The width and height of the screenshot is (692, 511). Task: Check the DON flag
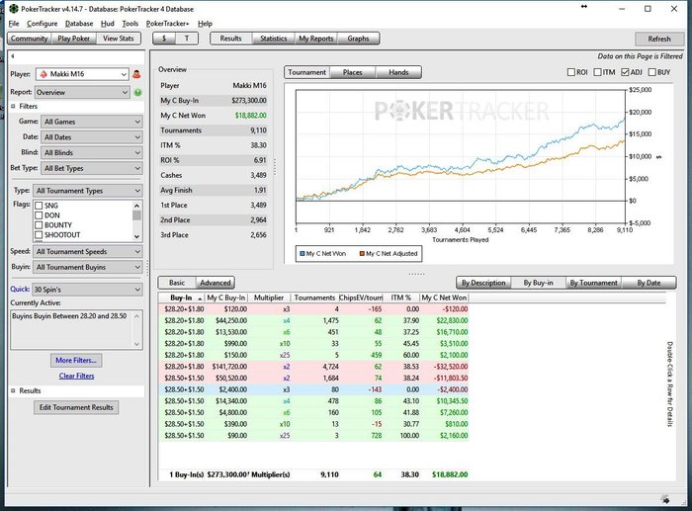[x=39, y=215]
